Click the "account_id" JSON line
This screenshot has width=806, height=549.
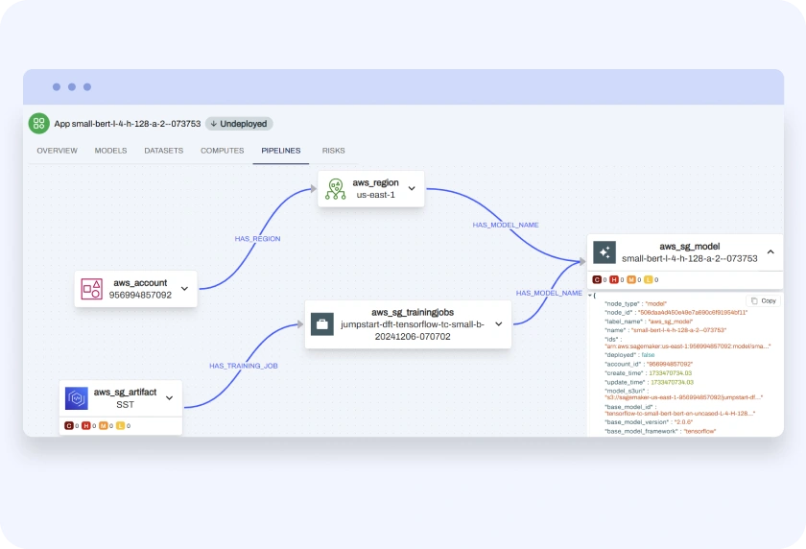[x=650, y=364]
